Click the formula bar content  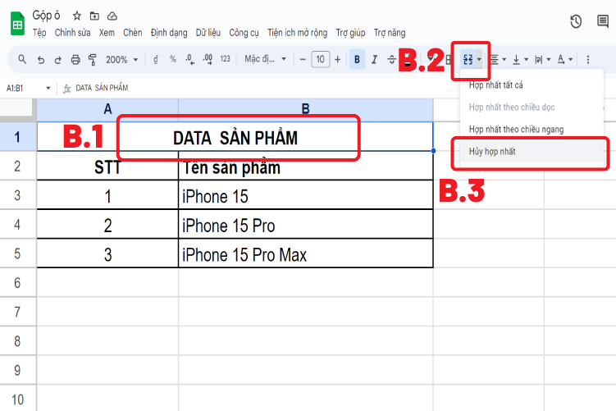(x=102, y=88)
